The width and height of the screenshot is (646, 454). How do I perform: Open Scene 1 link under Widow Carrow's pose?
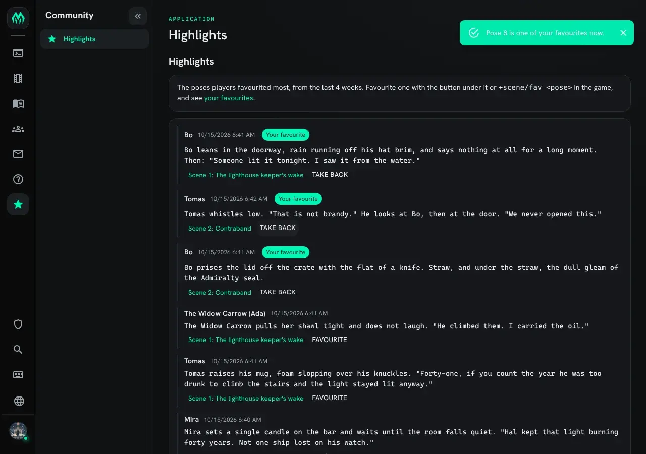(246, 339)
